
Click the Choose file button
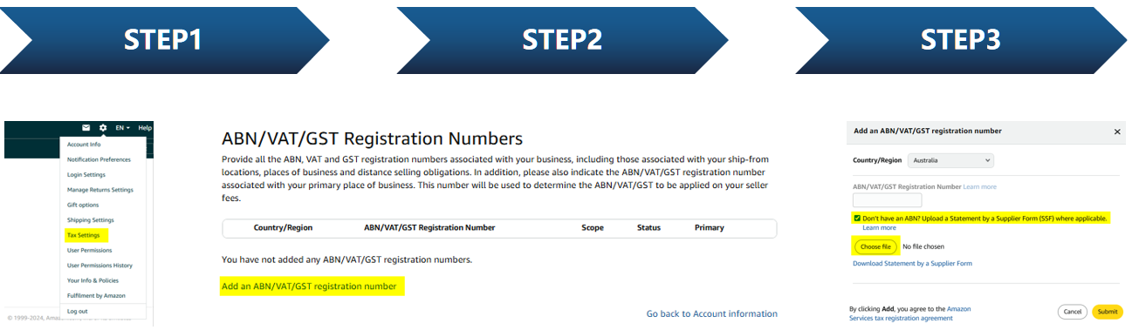pos(875,246)
